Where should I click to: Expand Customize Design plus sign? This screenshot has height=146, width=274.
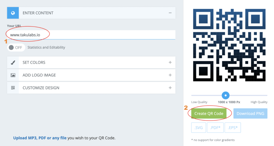[170, 88]
